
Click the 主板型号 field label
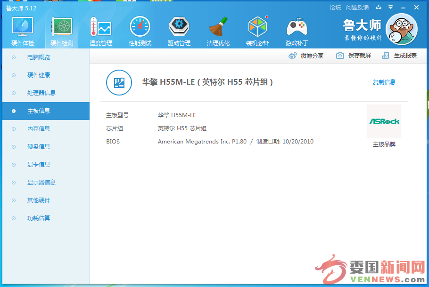click(x=117, y=115)
